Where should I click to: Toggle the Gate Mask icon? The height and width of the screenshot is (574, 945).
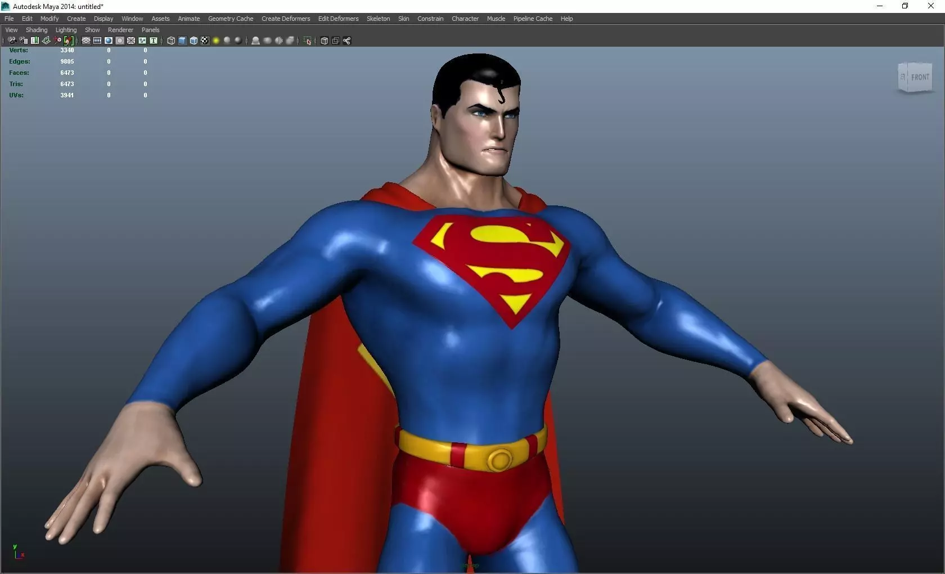click(x=120, y=41)
